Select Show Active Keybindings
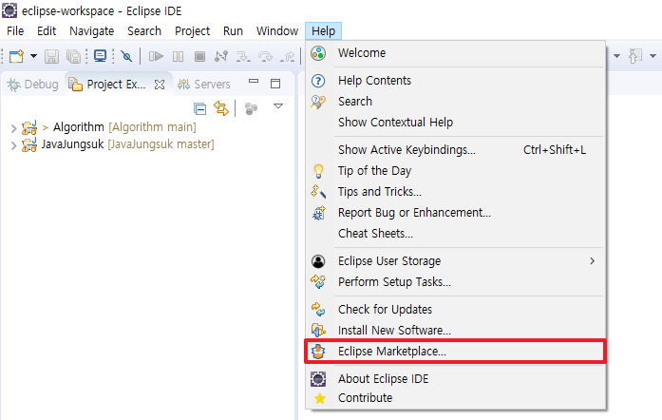The height and width of the screenshot is (420, 662). tap(456, 149)
